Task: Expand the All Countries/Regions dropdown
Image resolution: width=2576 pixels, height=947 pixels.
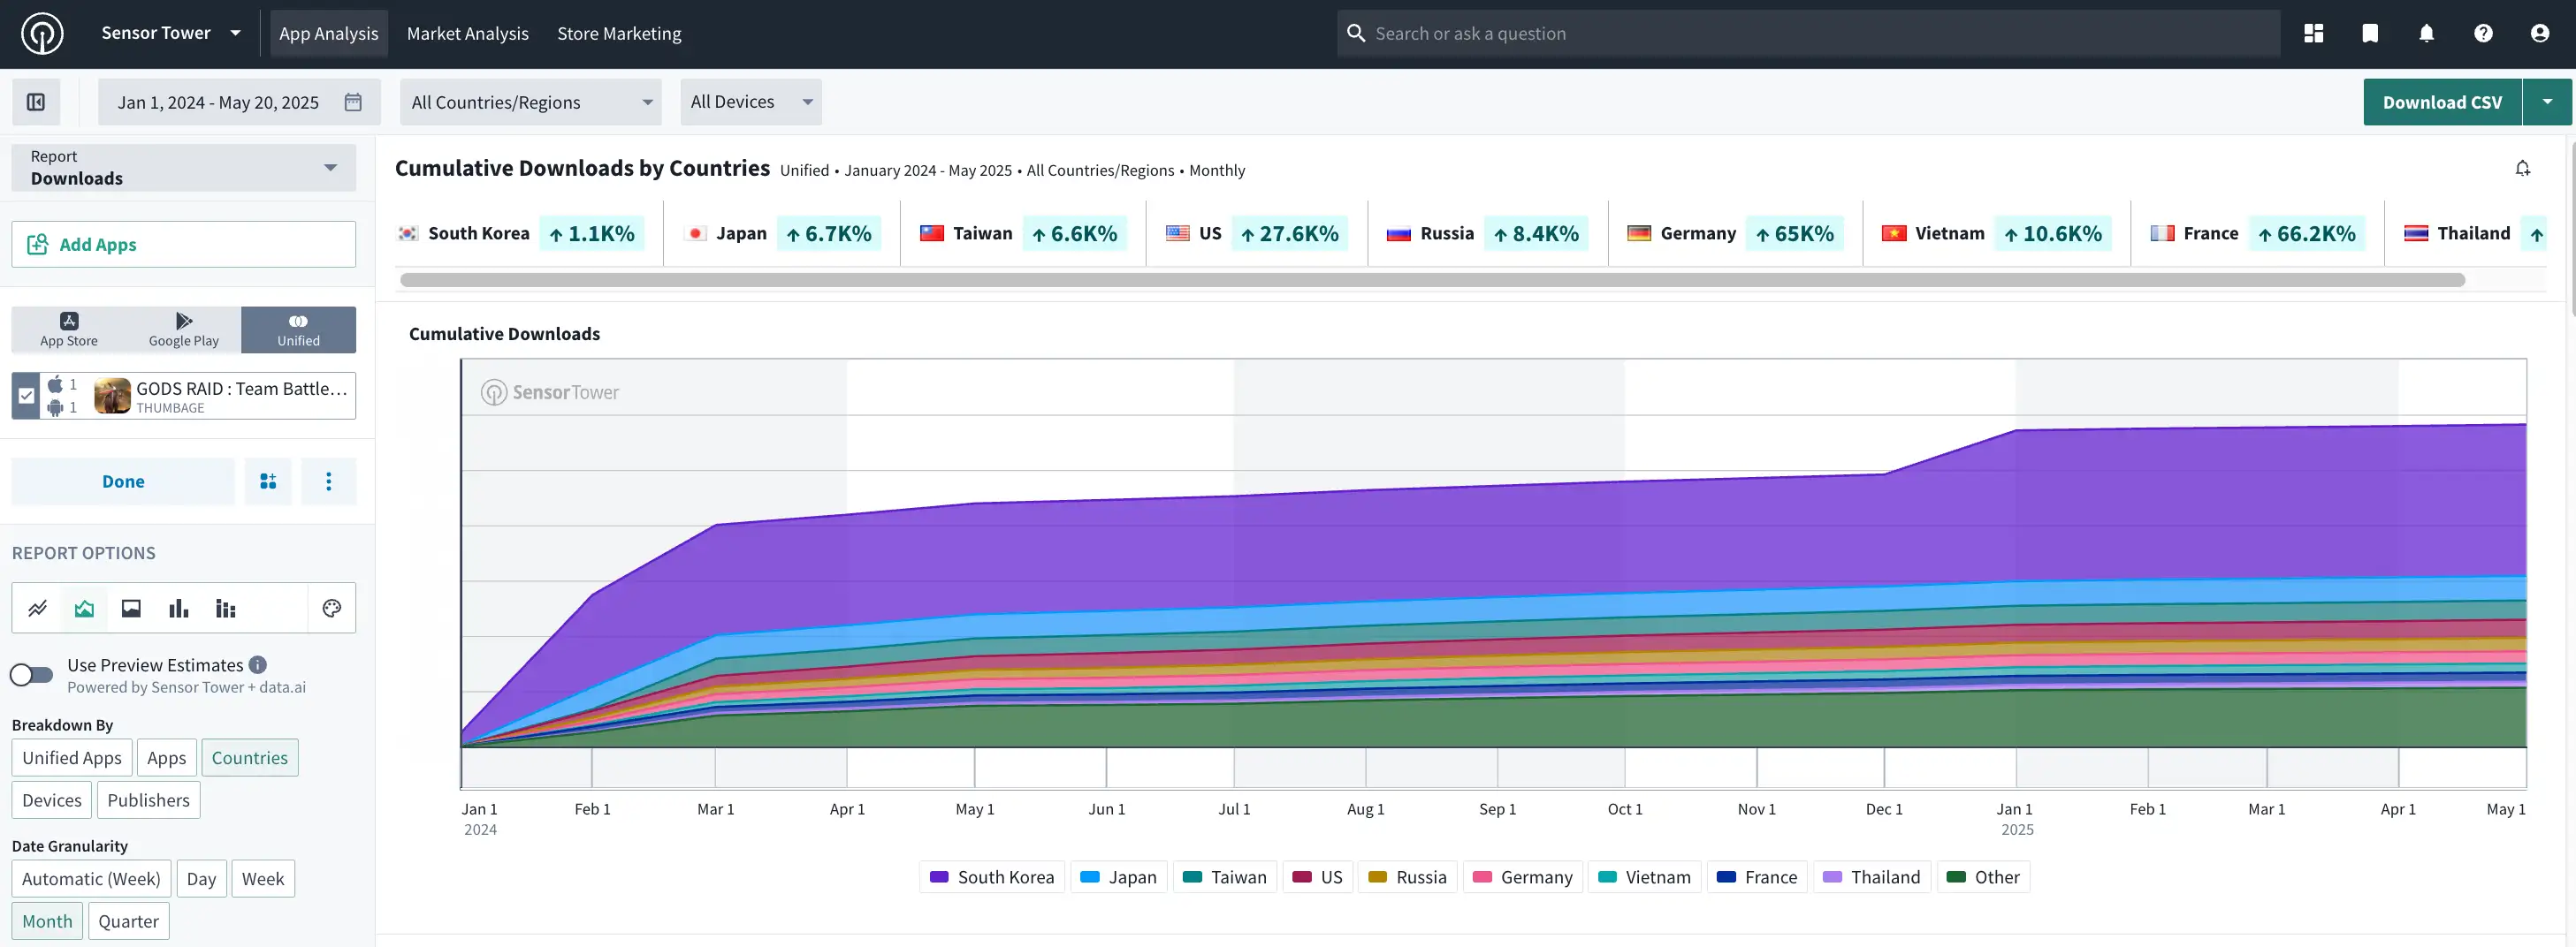Action: pos(531,102)
